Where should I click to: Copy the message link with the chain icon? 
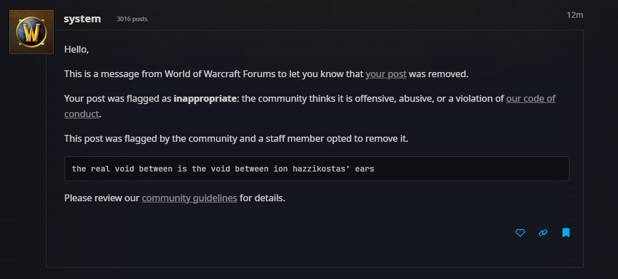click(543, 233)
